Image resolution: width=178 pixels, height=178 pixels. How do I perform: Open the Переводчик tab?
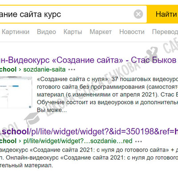165,32
